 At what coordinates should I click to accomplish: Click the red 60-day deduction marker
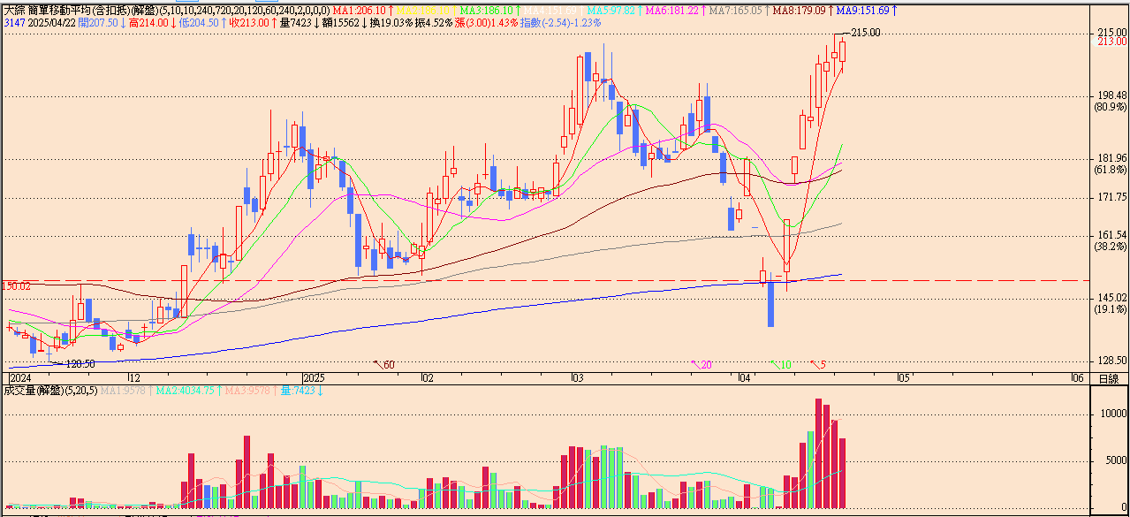coord(384,364)
